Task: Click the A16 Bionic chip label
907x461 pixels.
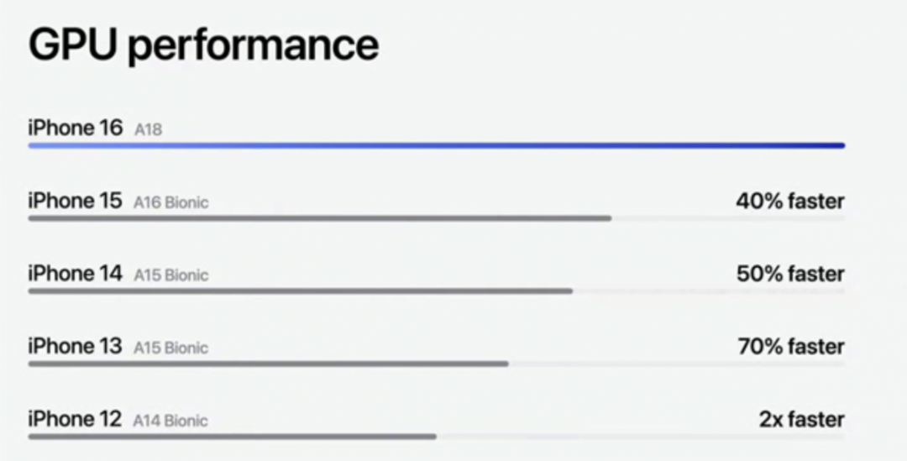Action: click(x=170, y=203)
